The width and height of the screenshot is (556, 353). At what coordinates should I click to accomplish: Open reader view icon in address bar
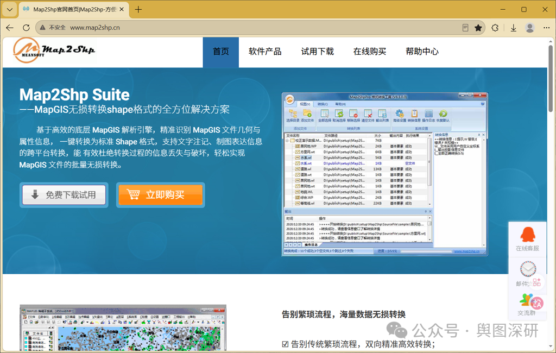pyautogui.click(x=465, y=28)
